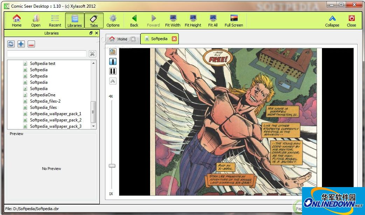This screenshot has width=365, height=215.
Task: Collapse the toolbar with the Collapse button
Action: 332,21
